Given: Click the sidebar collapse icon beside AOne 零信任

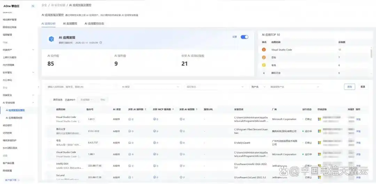Looking at the screenshot, I should click(x=33, y=6).
